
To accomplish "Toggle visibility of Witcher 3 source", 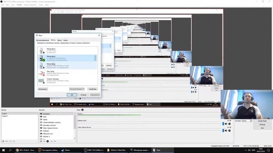I will point(41,136).
